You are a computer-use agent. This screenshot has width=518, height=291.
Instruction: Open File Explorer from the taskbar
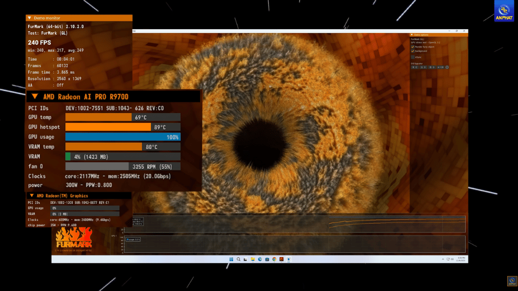point(253,259)
